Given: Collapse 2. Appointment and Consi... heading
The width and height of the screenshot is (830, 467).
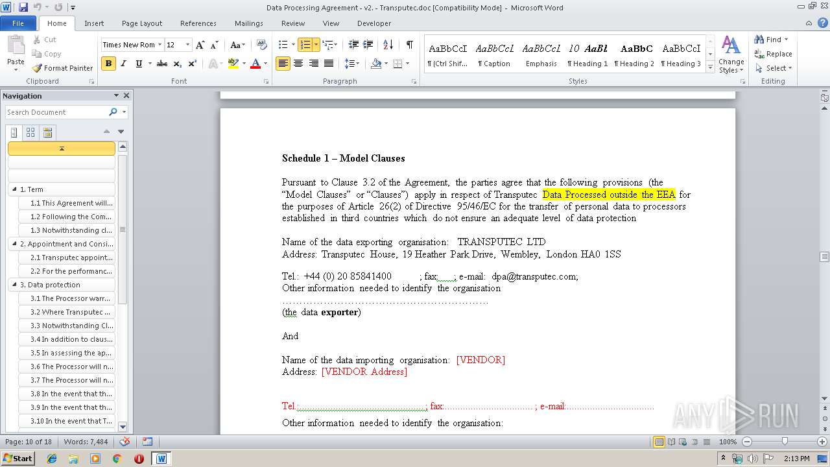Looking at the screenshot, I should pos(14,244).
